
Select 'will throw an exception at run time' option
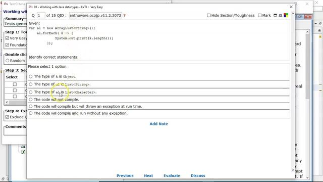31,107
